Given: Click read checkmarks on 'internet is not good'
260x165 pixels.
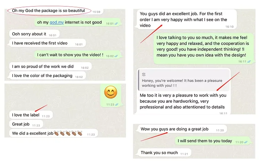Looking at the screenshot, I should click(x=116, y=24).
